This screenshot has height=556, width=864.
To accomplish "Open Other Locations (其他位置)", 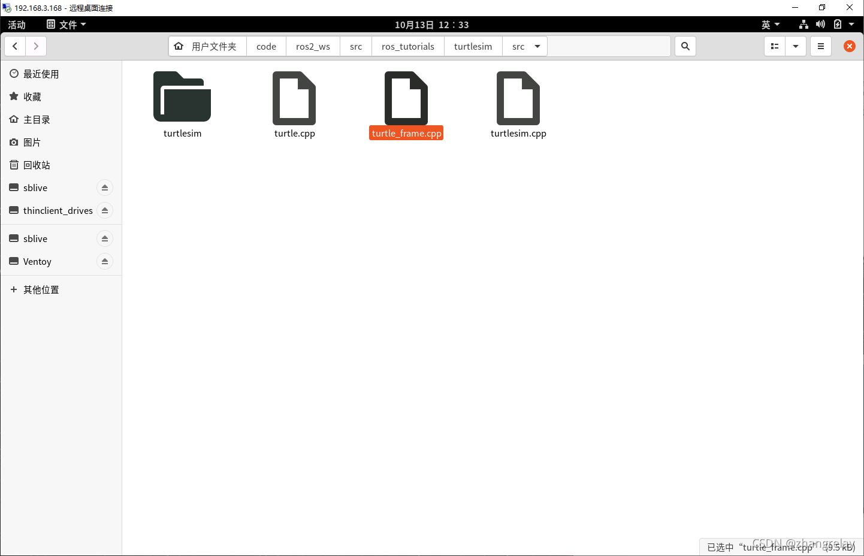I will tap(61, 289).
